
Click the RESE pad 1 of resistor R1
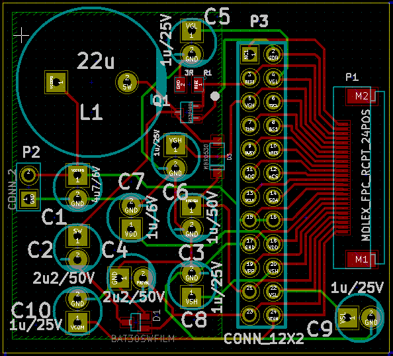(x=198, y=84)
